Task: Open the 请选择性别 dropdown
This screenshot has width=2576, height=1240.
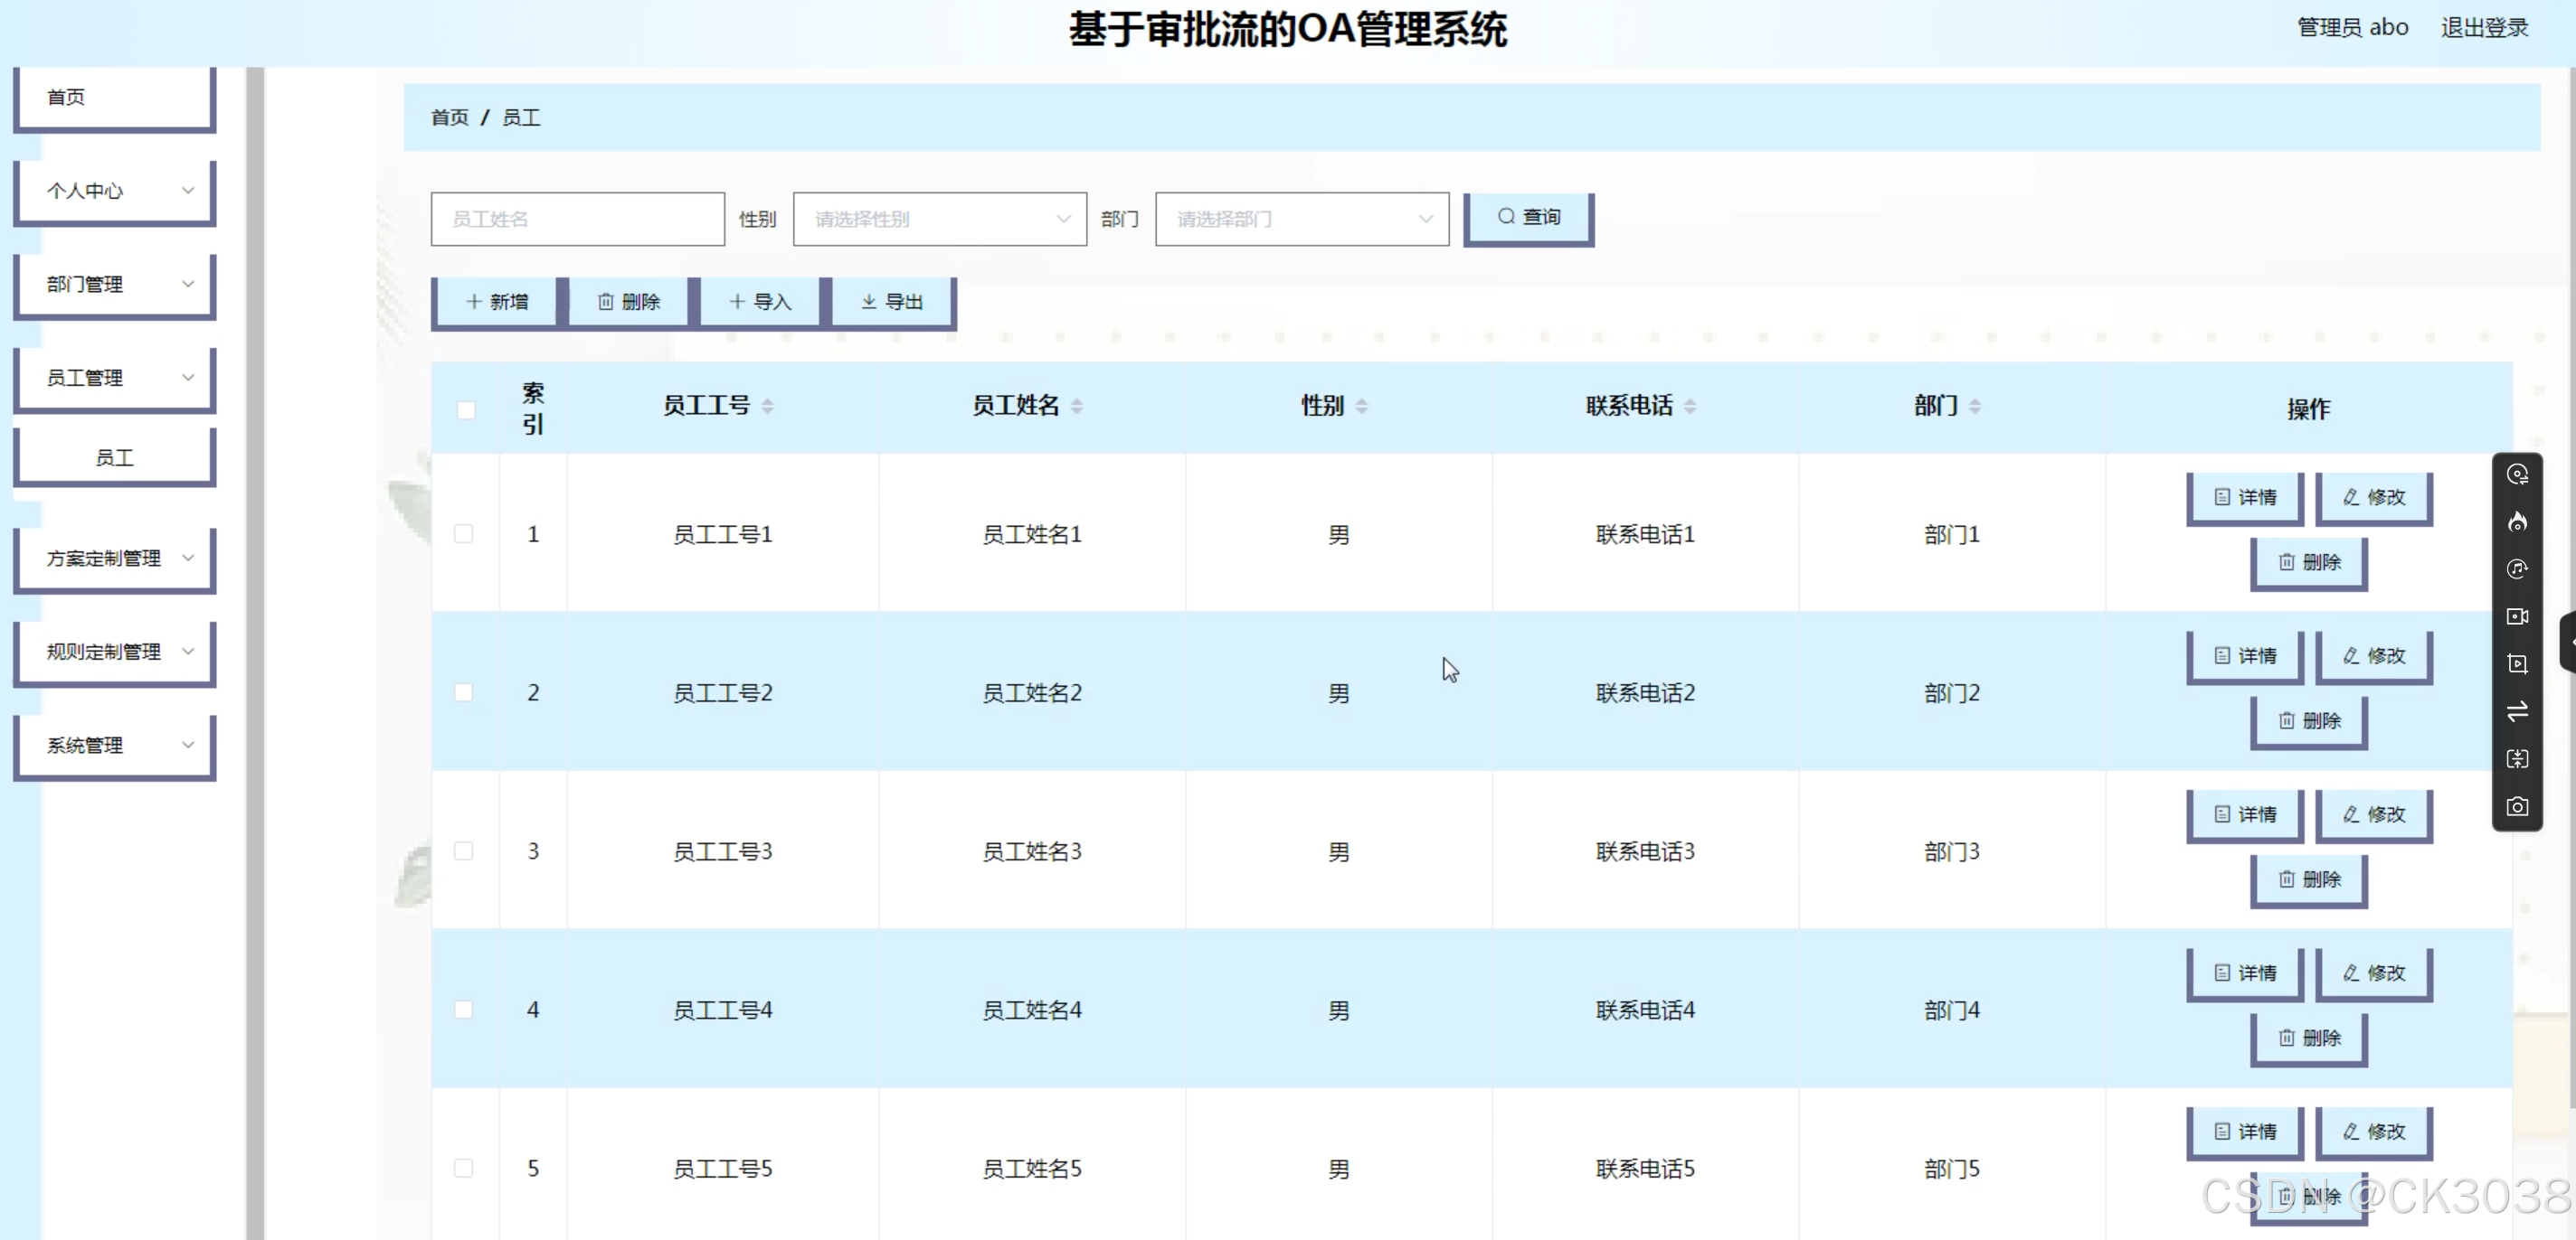Action: point(938,219)
